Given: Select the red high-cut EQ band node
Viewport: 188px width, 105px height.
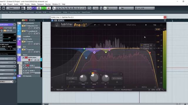Looking at the screenshot, I should pyautogui.click(x=150, y=52).
